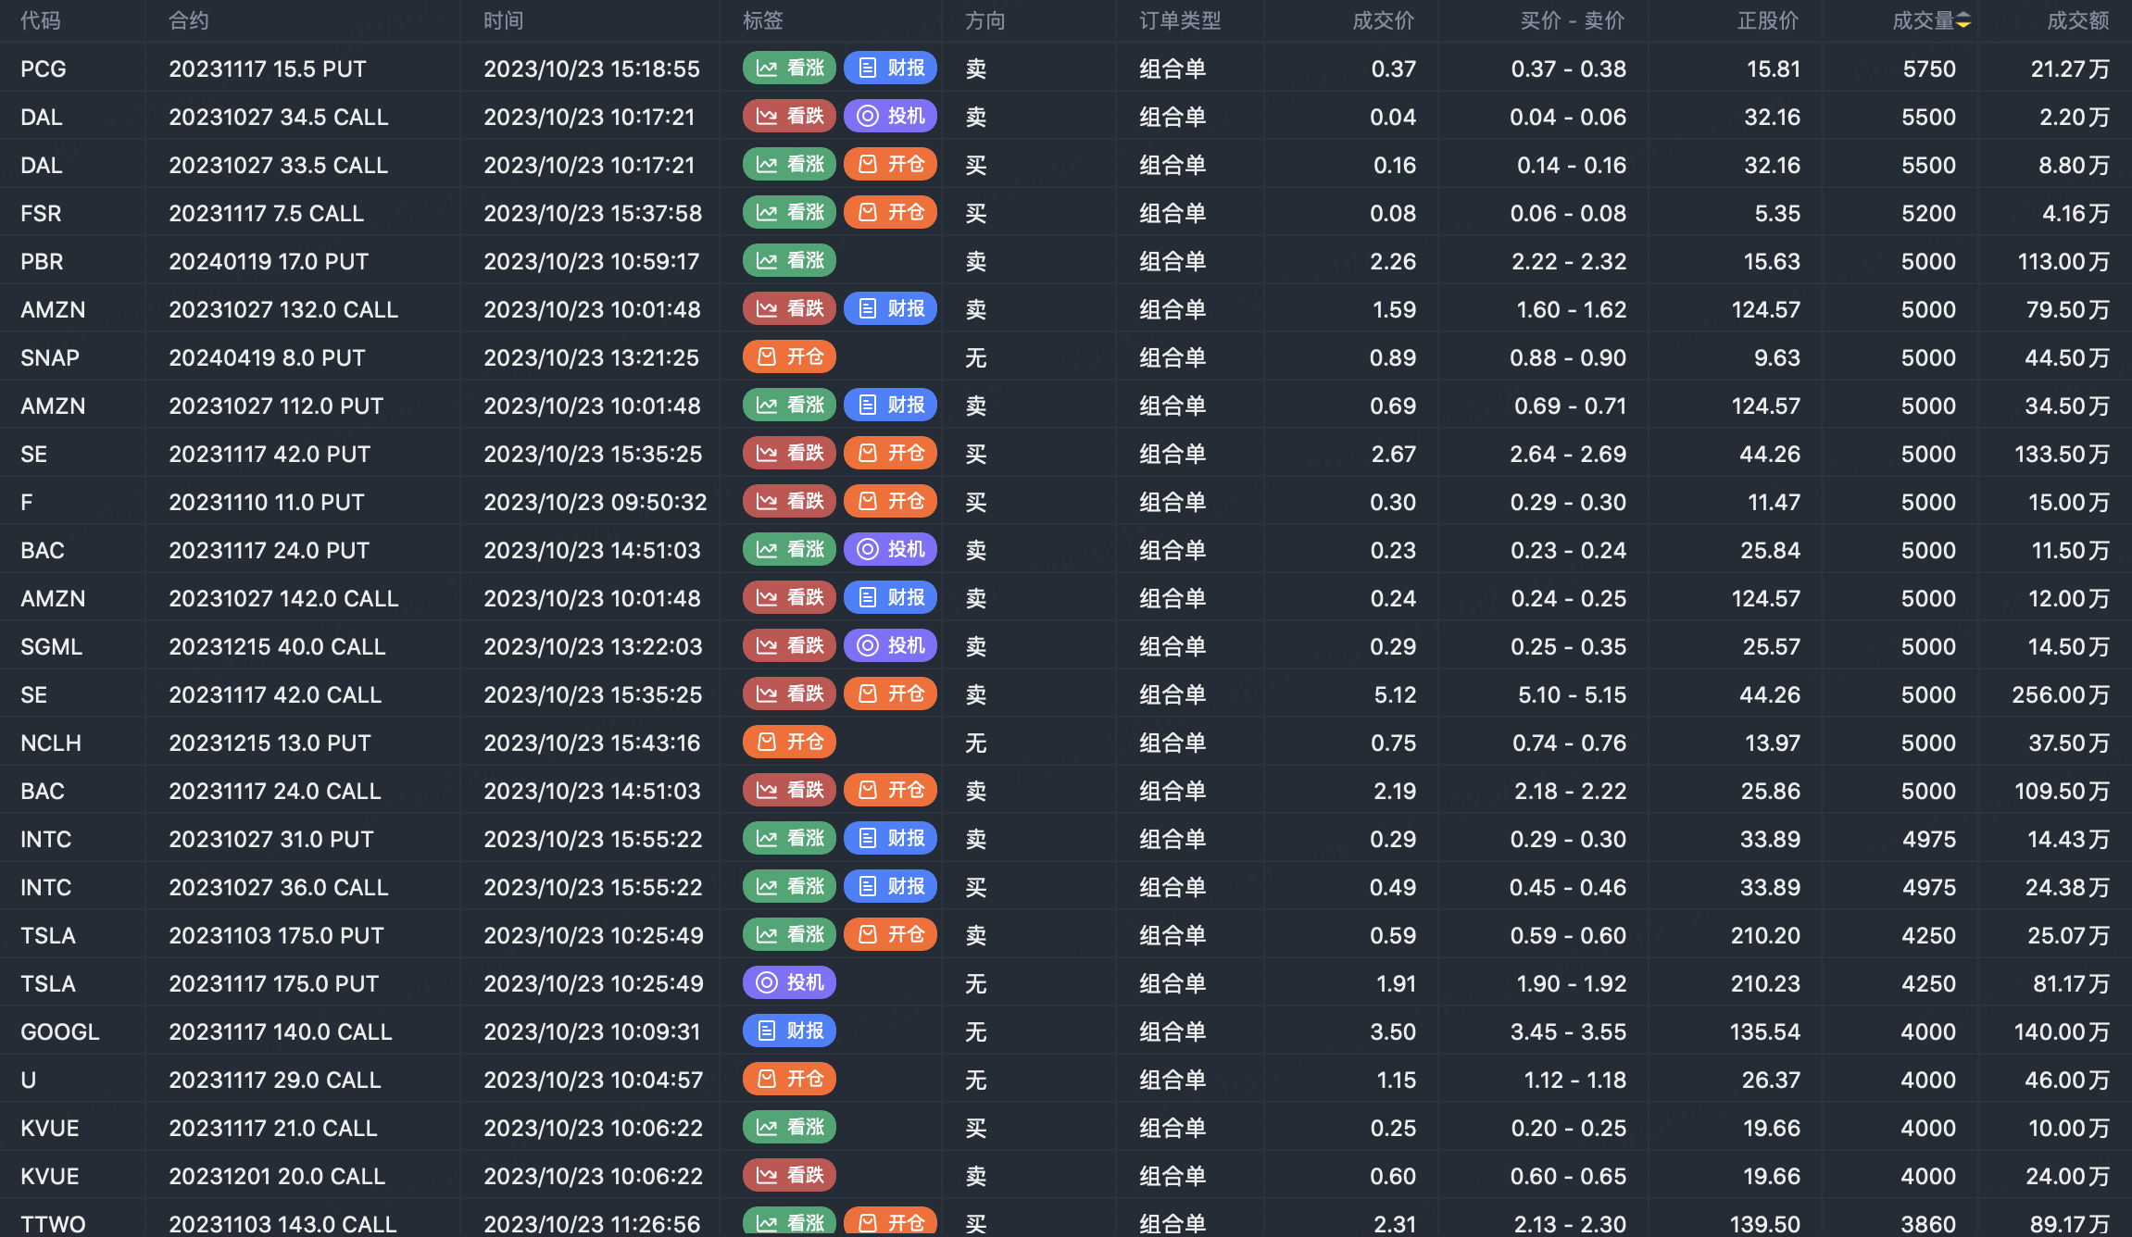Click the 开仓 tag in the SNAP row

[789, 356]
